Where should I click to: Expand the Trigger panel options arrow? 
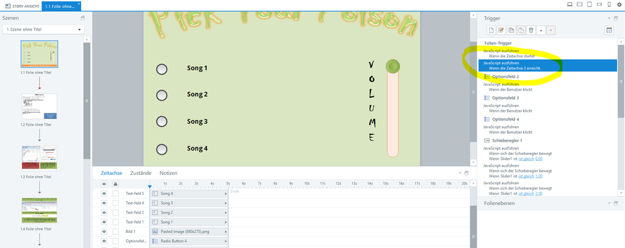pos(609,18)
